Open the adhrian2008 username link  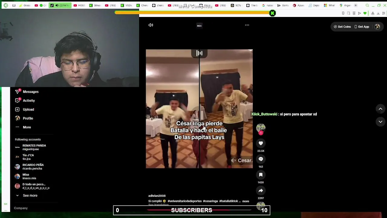pos(157,196)
